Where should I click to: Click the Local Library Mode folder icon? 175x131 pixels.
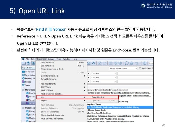[24, 63]
